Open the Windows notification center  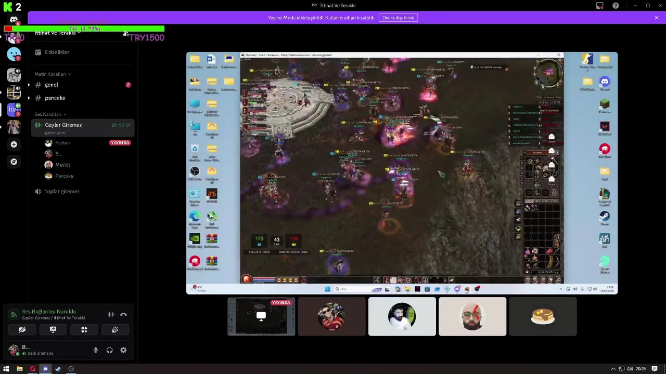tap(655, 369)
